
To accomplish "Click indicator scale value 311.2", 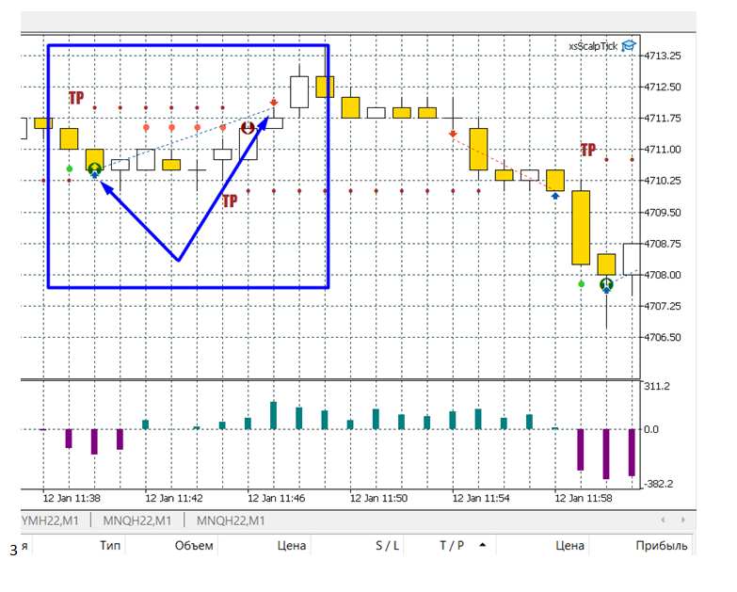I will coord(657,387).
